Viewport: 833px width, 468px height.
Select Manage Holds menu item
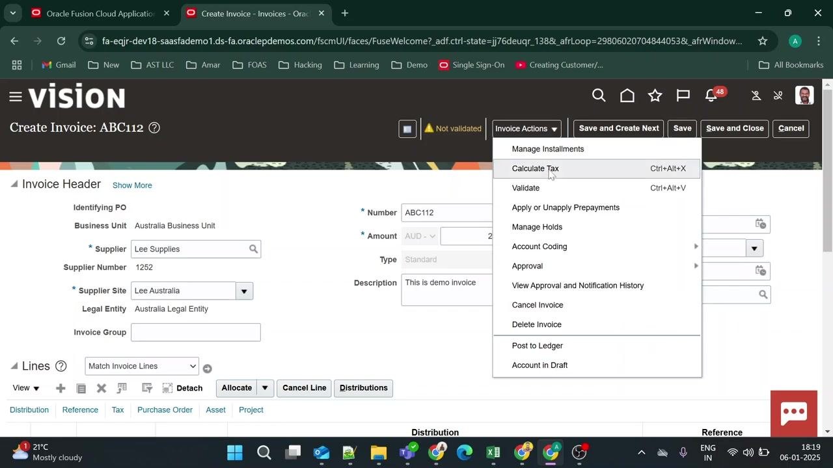(597, 227)
